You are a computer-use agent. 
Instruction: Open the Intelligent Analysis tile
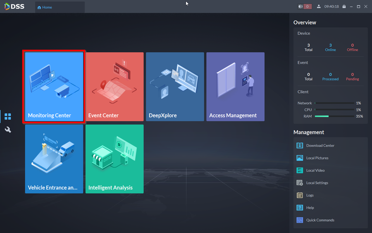click(114, 159)
